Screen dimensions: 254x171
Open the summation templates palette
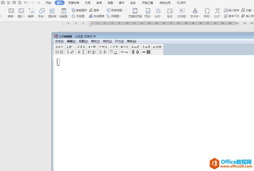pos(92,52)
